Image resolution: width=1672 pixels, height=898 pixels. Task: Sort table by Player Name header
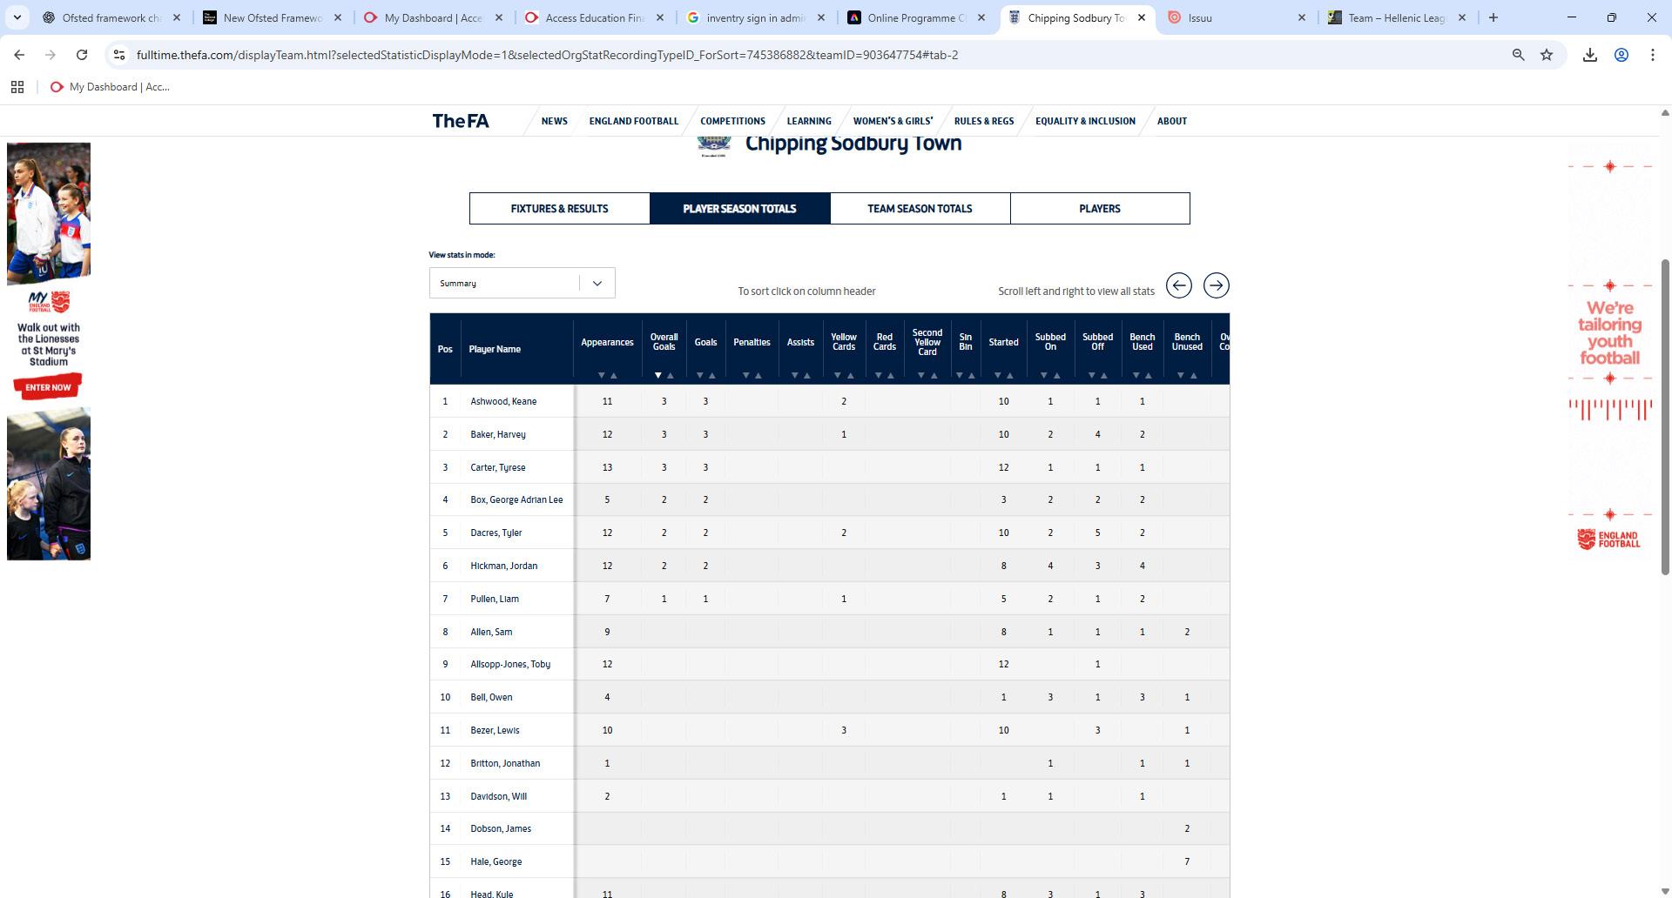(495, 349)
